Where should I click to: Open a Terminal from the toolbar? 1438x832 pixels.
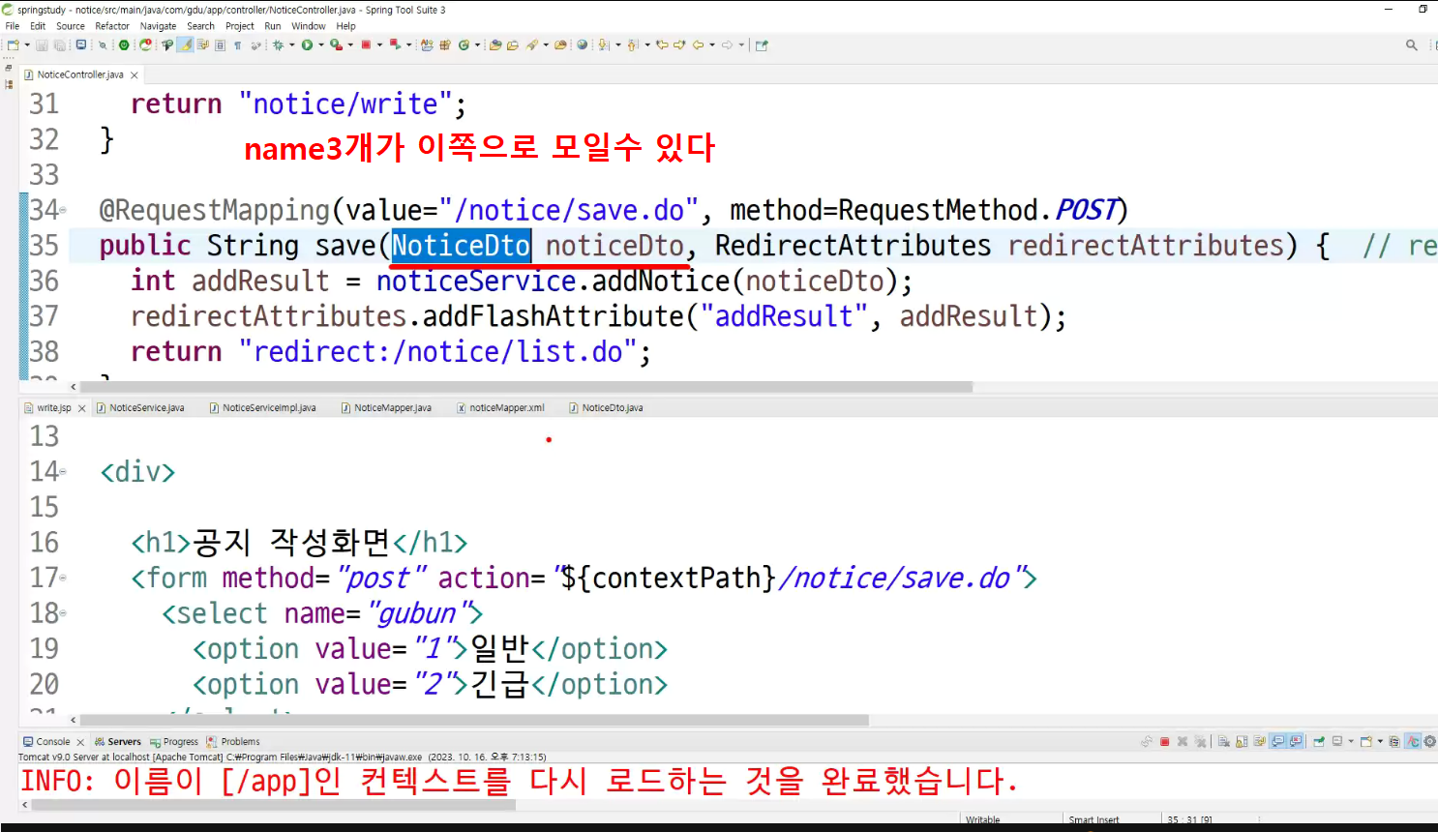(x=80, y=45)
